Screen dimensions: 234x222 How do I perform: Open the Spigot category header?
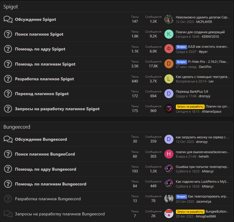coord(11,7)
